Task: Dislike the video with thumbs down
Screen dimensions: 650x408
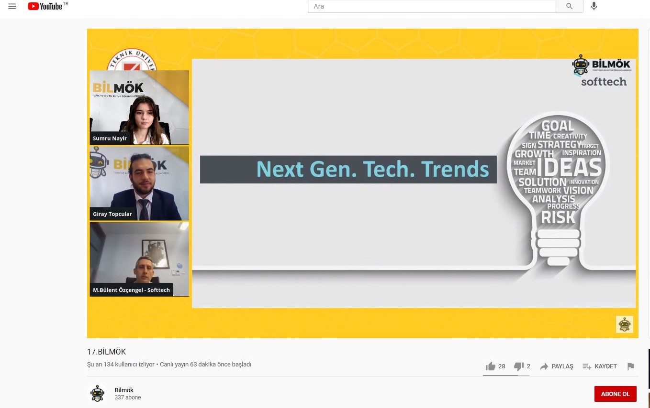Action: pyautogui.click(x=518, y=366)
